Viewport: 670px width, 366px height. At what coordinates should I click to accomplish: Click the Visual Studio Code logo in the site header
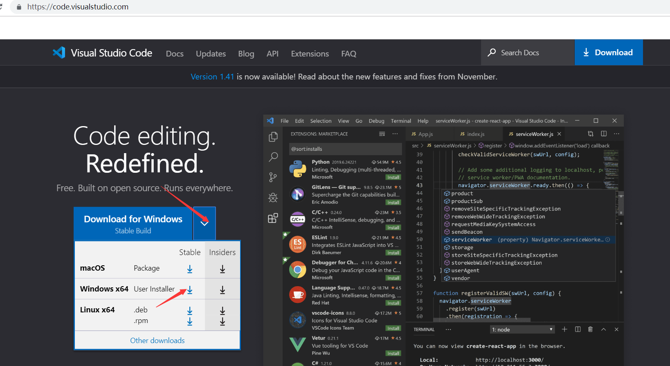[x=59, y=53]
